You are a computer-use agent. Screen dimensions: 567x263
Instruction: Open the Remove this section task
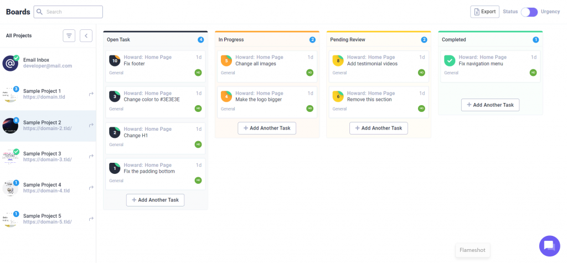(369, 100)
